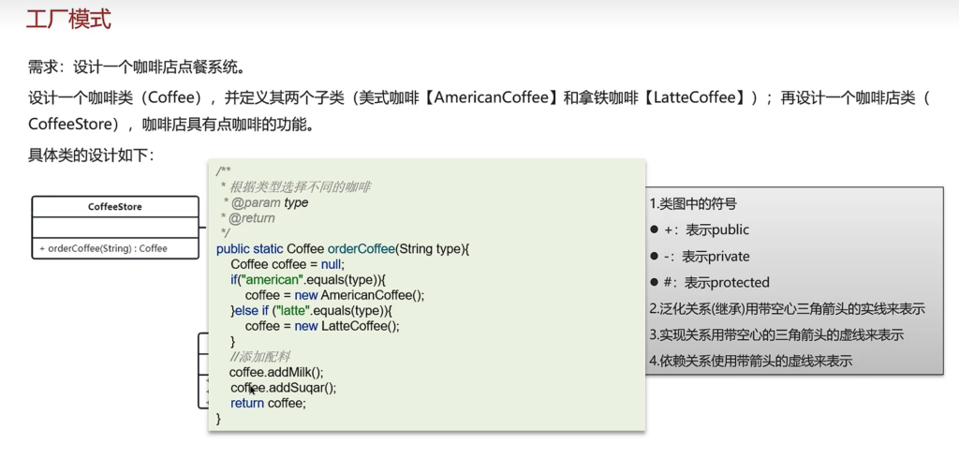Click the 实现关系 dashed-line note
959x459 pixels.
coord(775,334)
